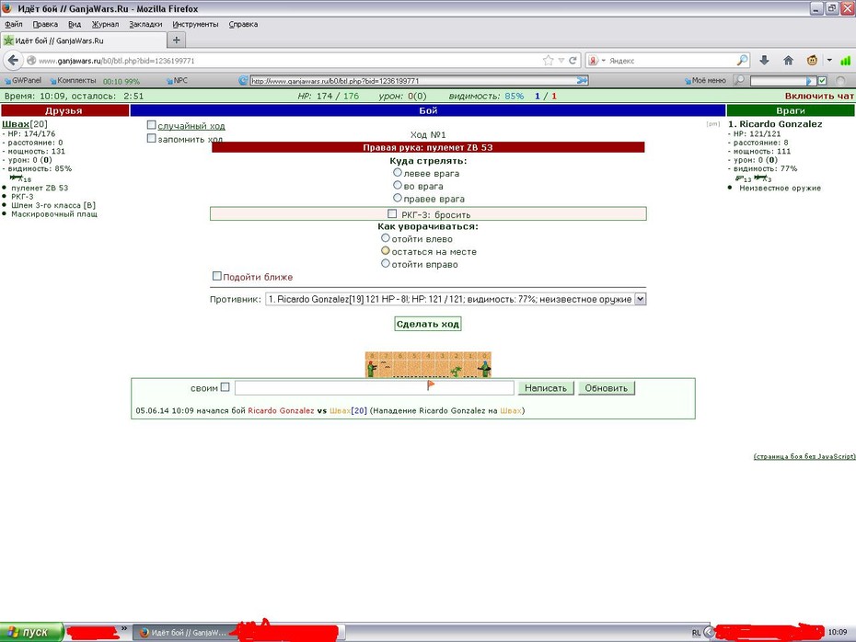Go back with the browser back arrow
856x642 pixels.
pos(13,61)
